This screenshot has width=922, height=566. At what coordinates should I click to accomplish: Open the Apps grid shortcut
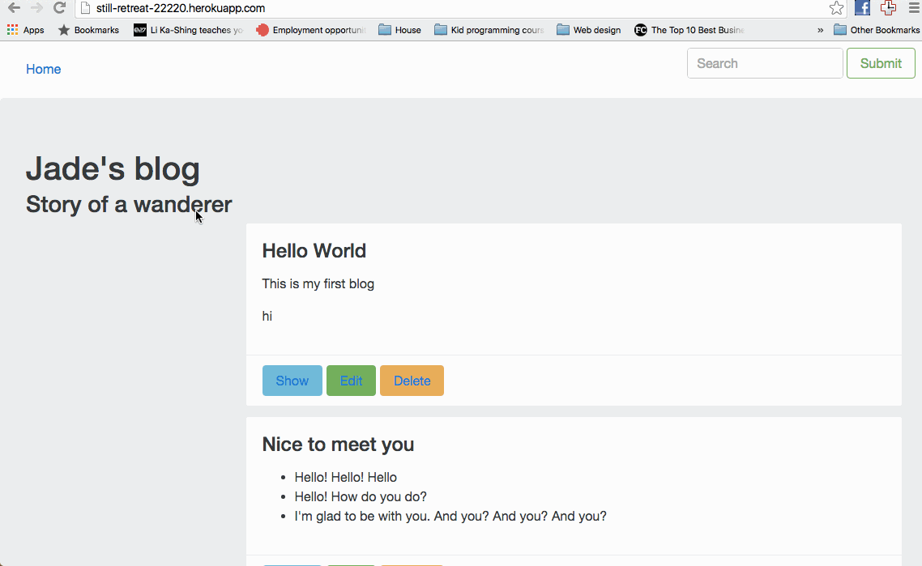point(25,30)
